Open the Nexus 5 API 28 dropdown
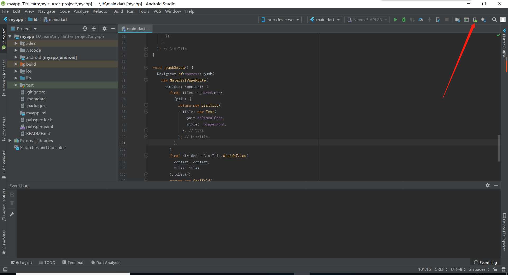Viewport: 508px width, 275px height. click(x=367, y=20)
